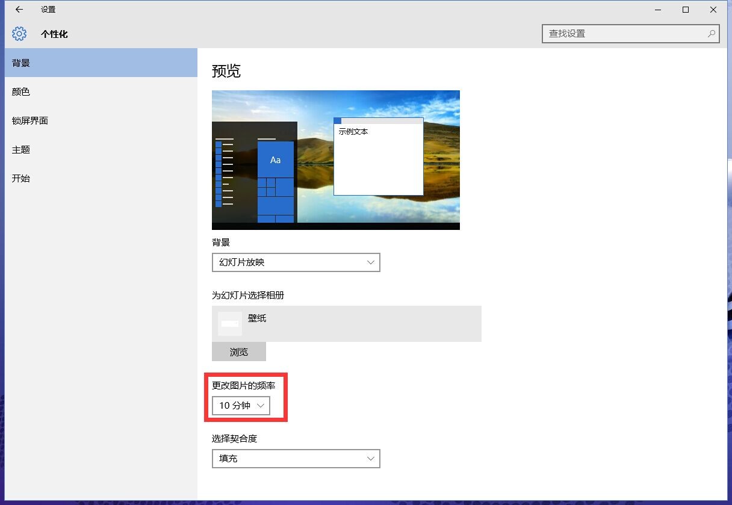Open 开始 settings section
Viewport: 732px width, 505px height.
point(101,178)
